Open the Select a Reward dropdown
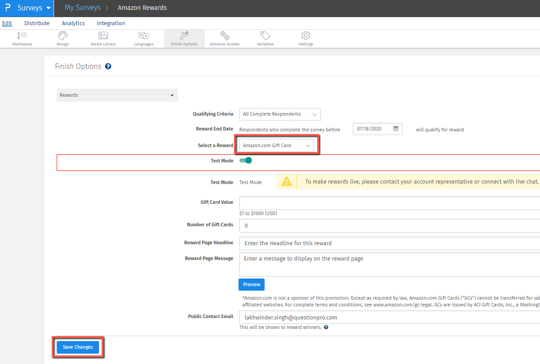 (276, 146)
